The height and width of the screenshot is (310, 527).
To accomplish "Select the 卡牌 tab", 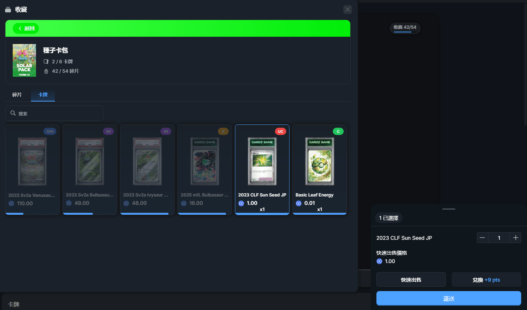I will pos(43,95).
